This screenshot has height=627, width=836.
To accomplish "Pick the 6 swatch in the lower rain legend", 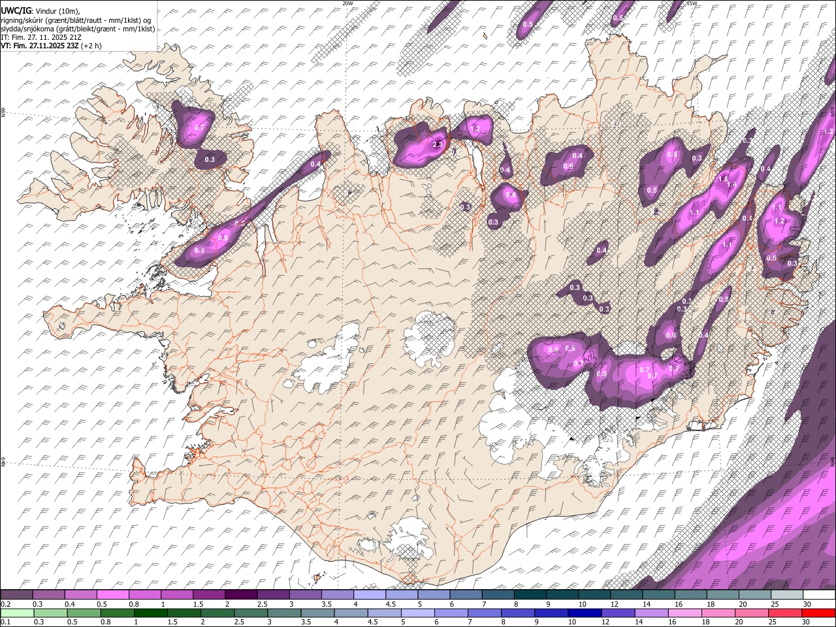I will click(451, 613).
